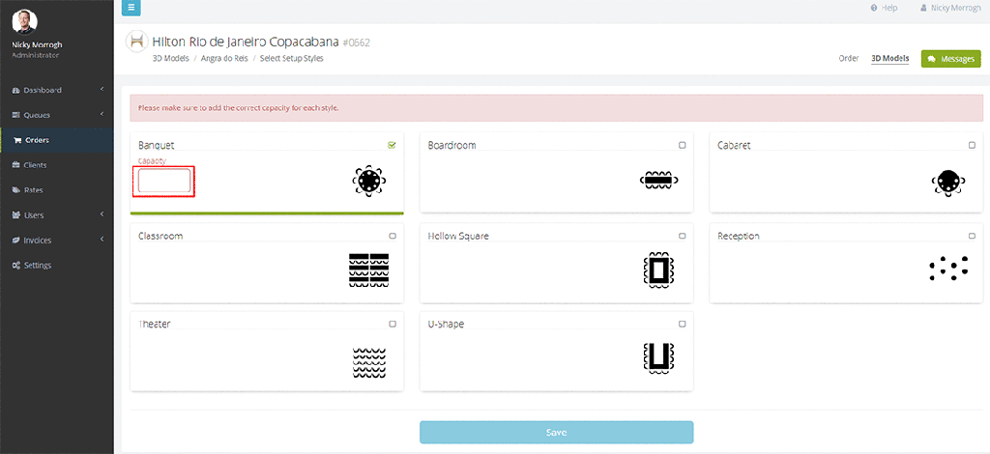
Task: Click the Classroom rows layout icon
Action: [368, 270]
